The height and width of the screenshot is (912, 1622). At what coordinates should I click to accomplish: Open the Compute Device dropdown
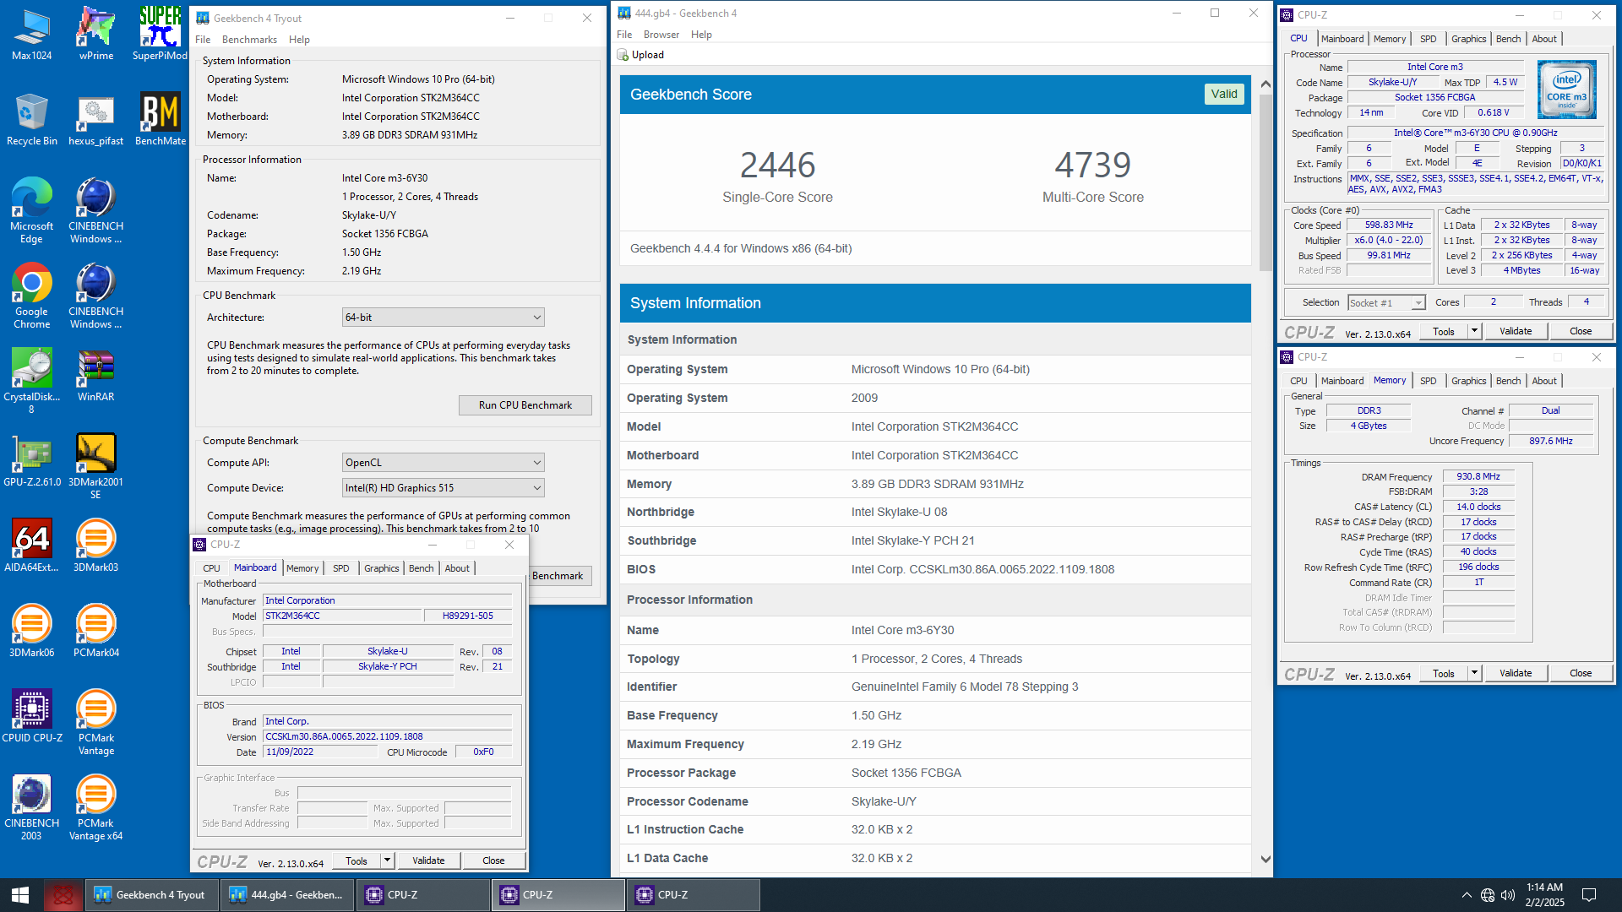[x=443, y=488]
